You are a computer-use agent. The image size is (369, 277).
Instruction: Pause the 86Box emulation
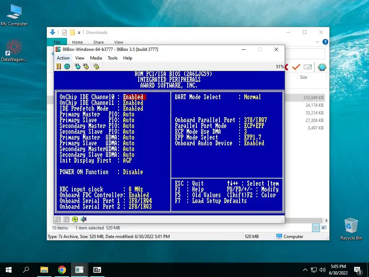(59, 66)
